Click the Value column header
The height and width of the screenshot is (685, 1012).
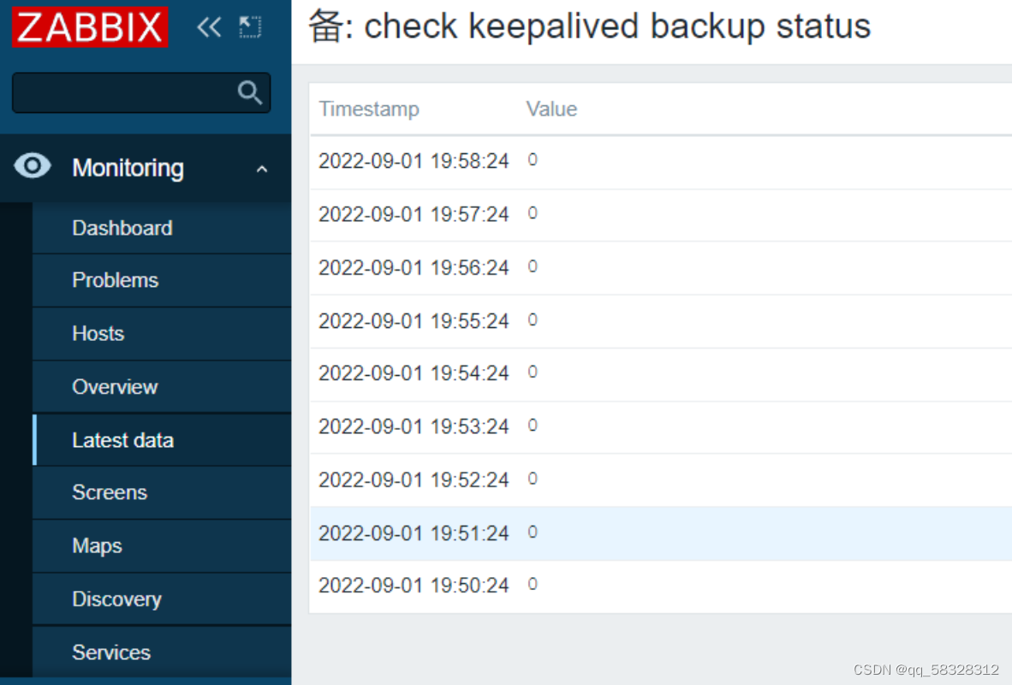click(551, 109)
